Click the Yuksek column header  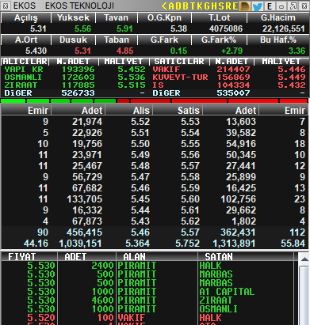click(73, 17)
